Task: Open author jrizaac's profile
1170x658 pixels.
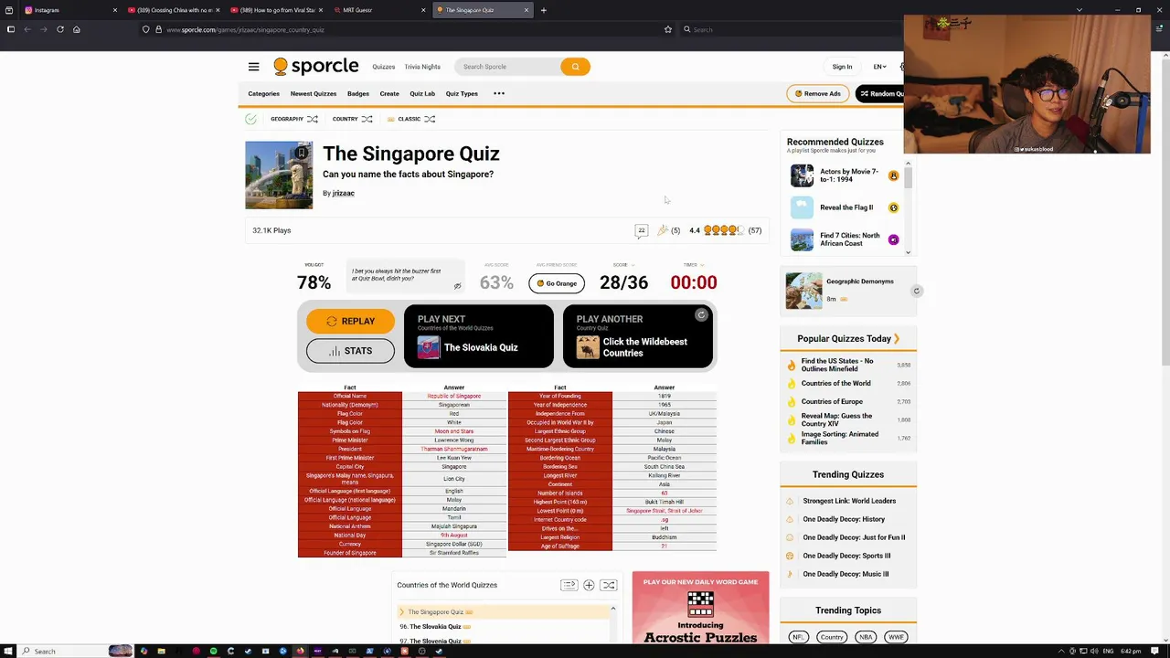Action: point(343,194)
